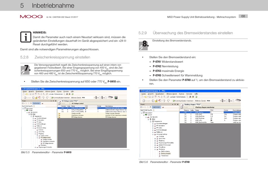Select Feldbusse tree item in DC-Voltage control window
268x189 pixels.
[x=39, y=126]
